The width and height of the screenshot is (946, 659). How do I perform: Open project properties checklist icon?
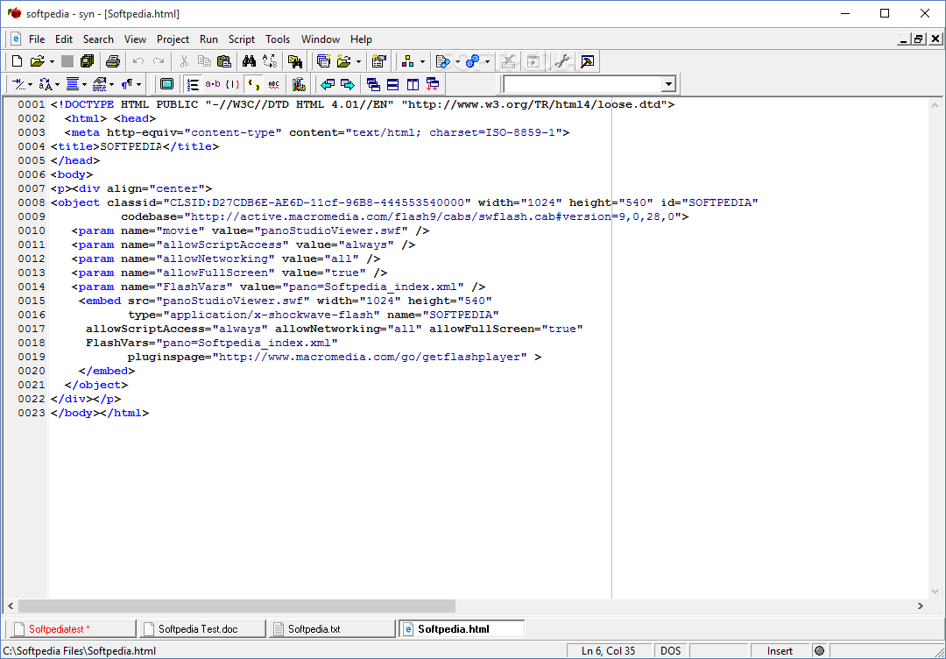pyautogui.click(x=379, y=61)
